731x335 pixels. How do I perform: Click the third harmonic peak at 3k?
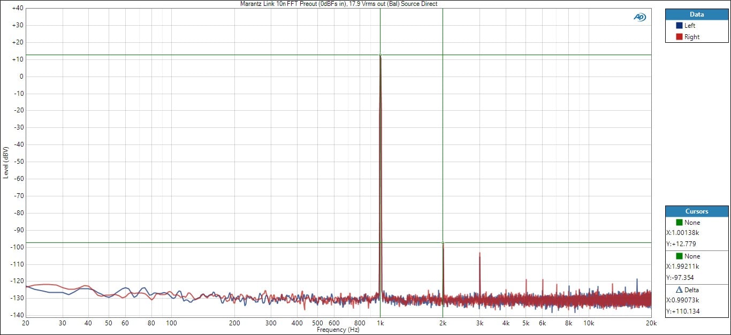479,254
